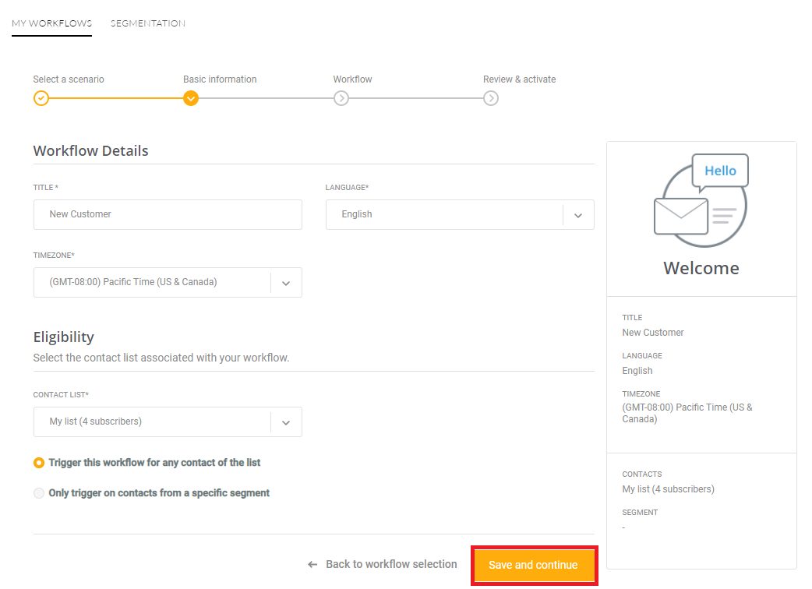Click the Review & activate step circle
This screenshot has width=812, height=589.
[490, 98]
